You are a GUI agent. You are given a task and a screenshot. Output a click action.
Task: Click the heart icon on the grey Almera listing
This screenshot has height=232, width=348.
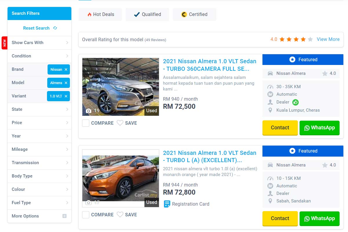point(120,123)
